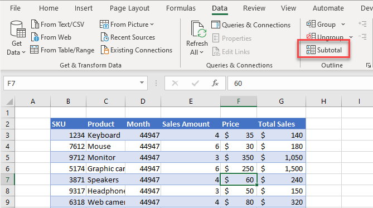This screenshot has height=208, width=373.
Task: Select SKU cell 3871
Action: pyautogui.click(x=68, y=180)
